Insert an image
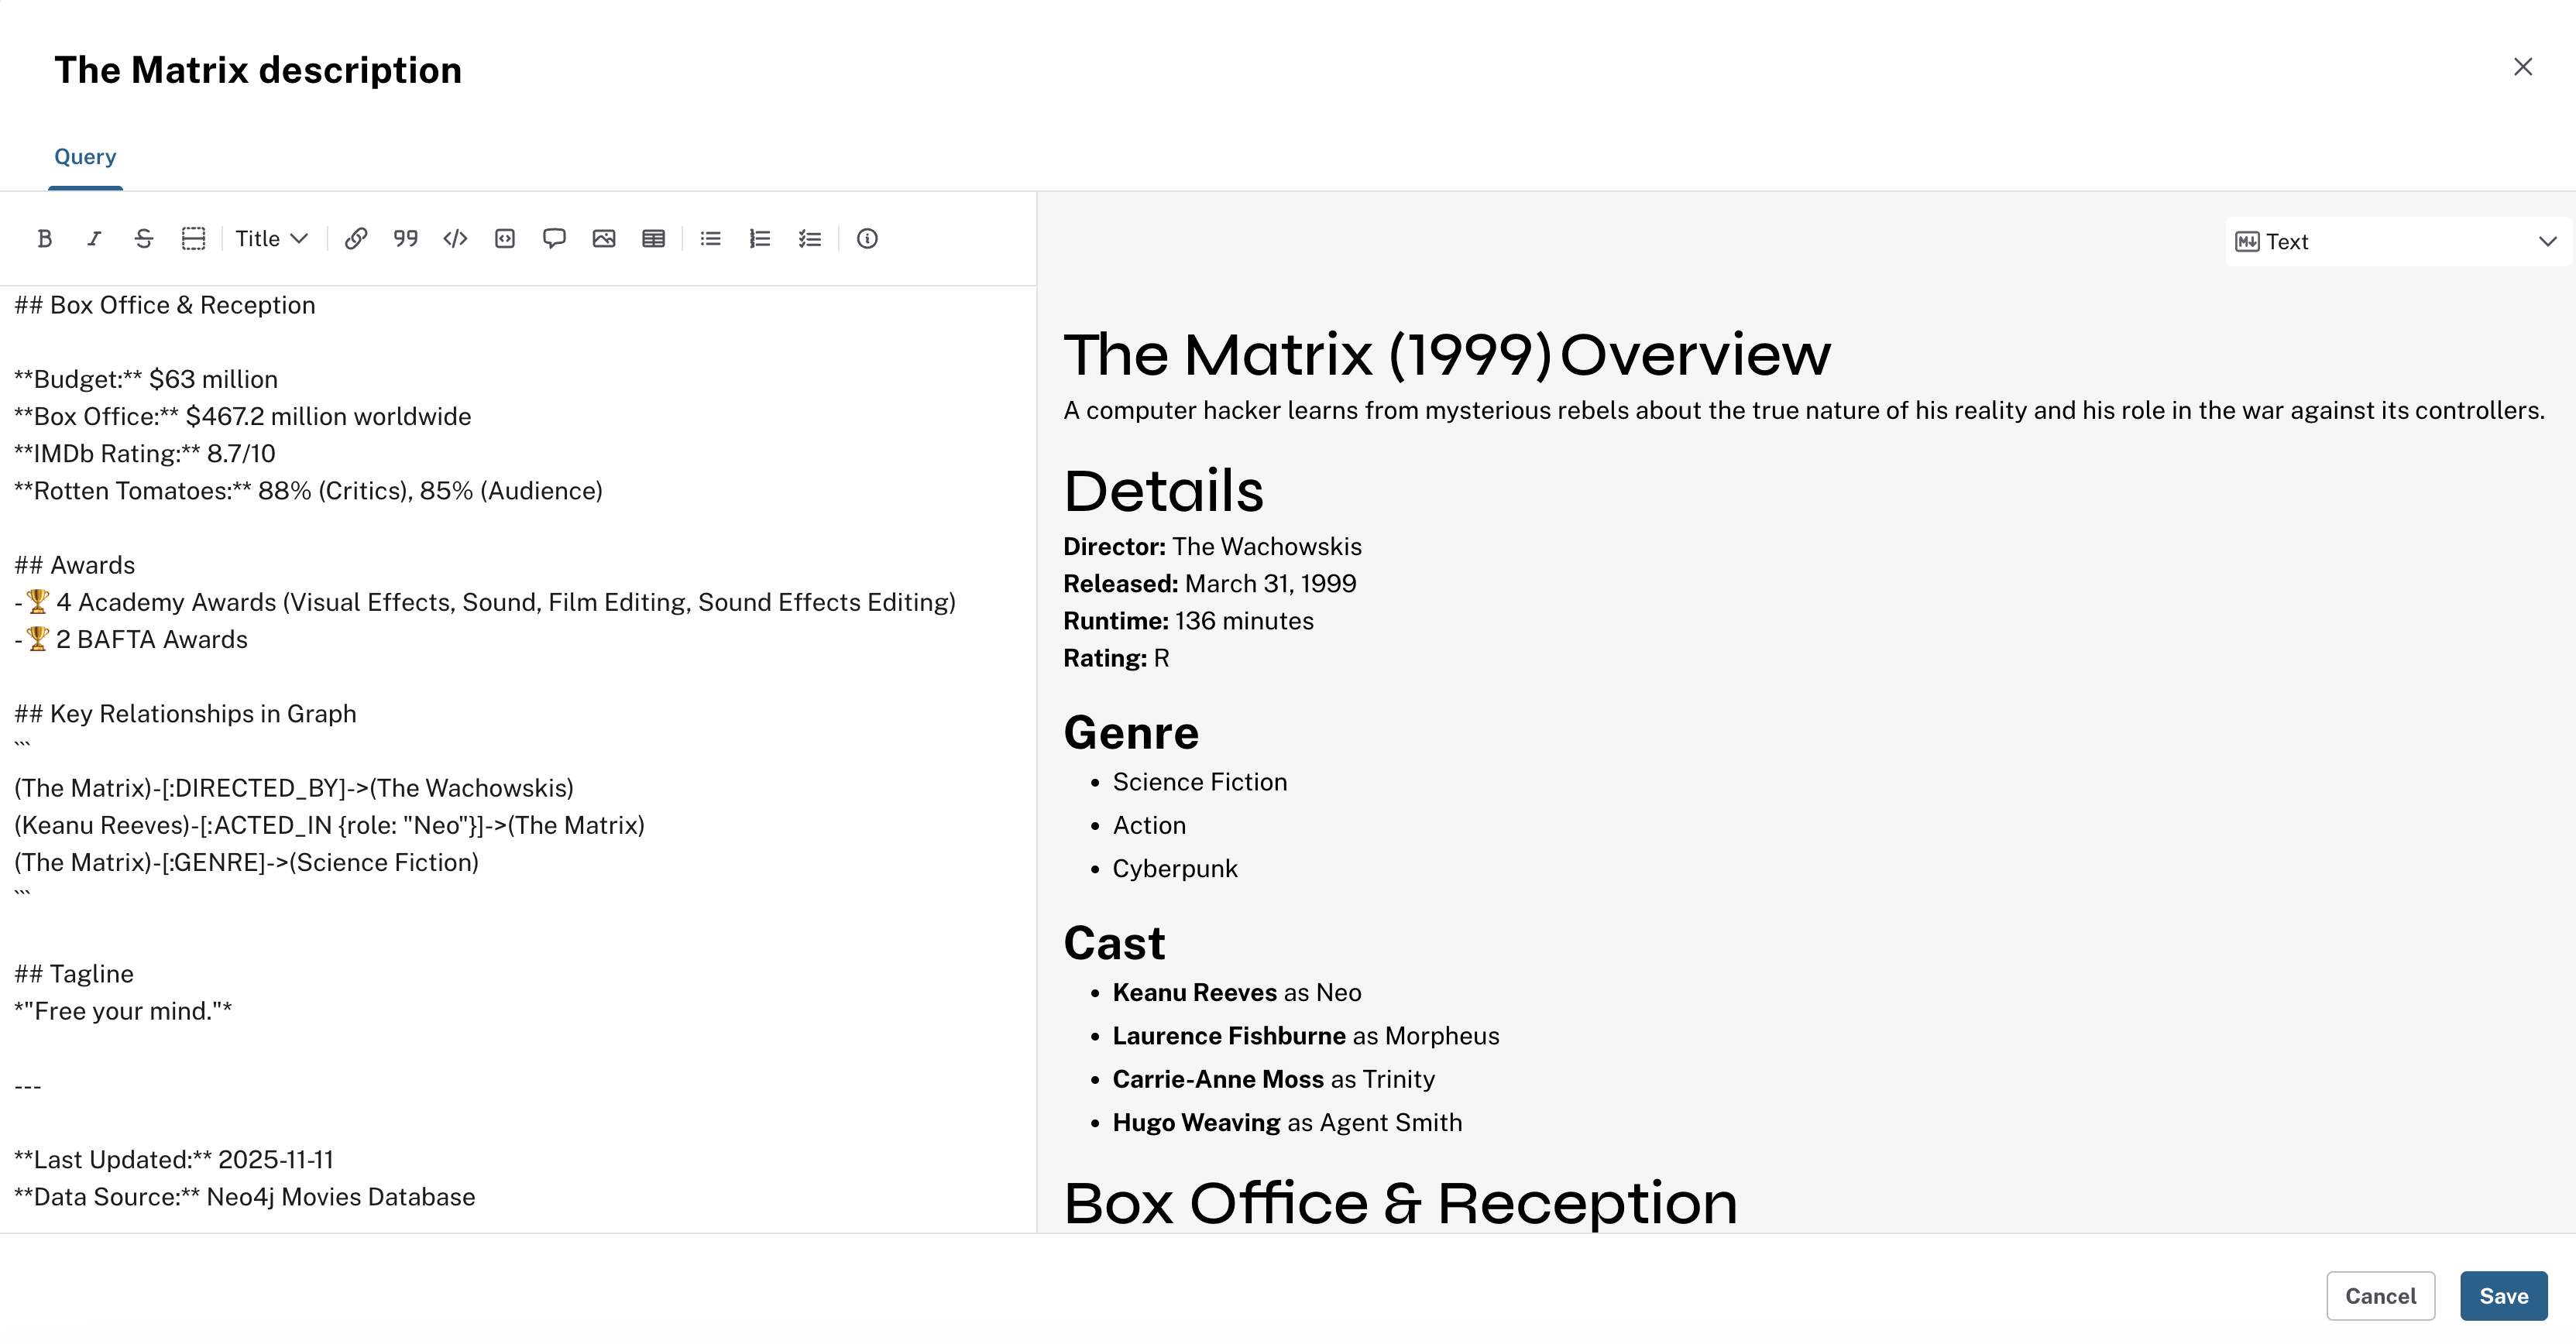This screenshot has height=1344, width=2576. 604,238
